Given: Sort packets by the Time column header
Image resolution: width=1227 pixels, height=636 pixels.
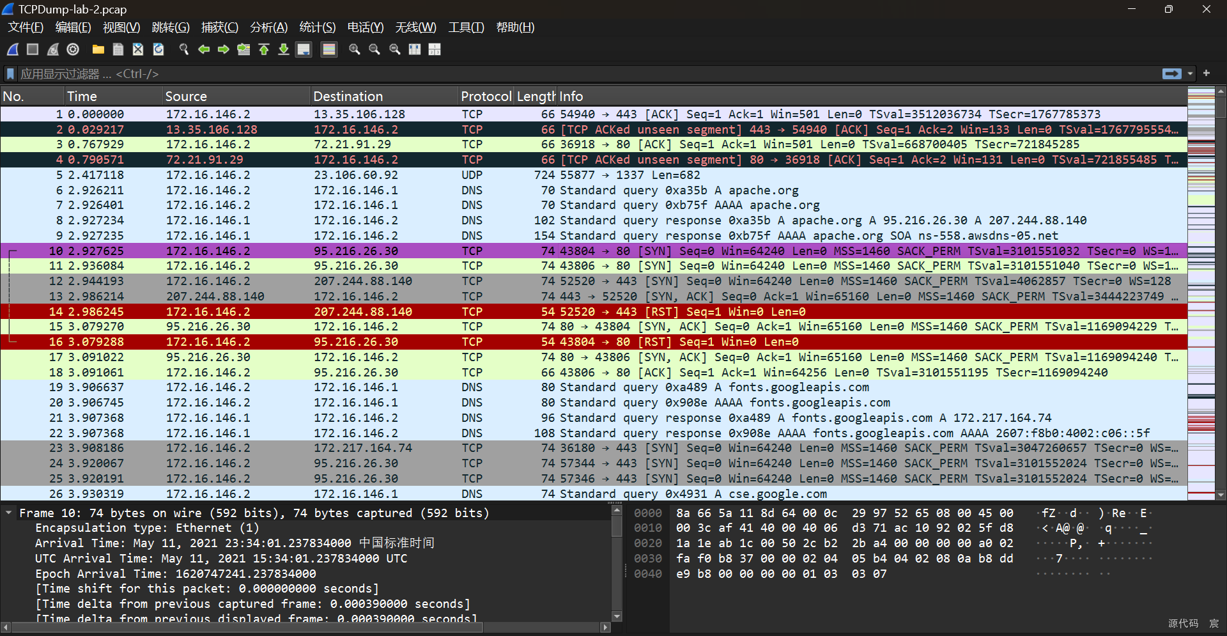Looking at the screenshot, I should click(113, 97).
